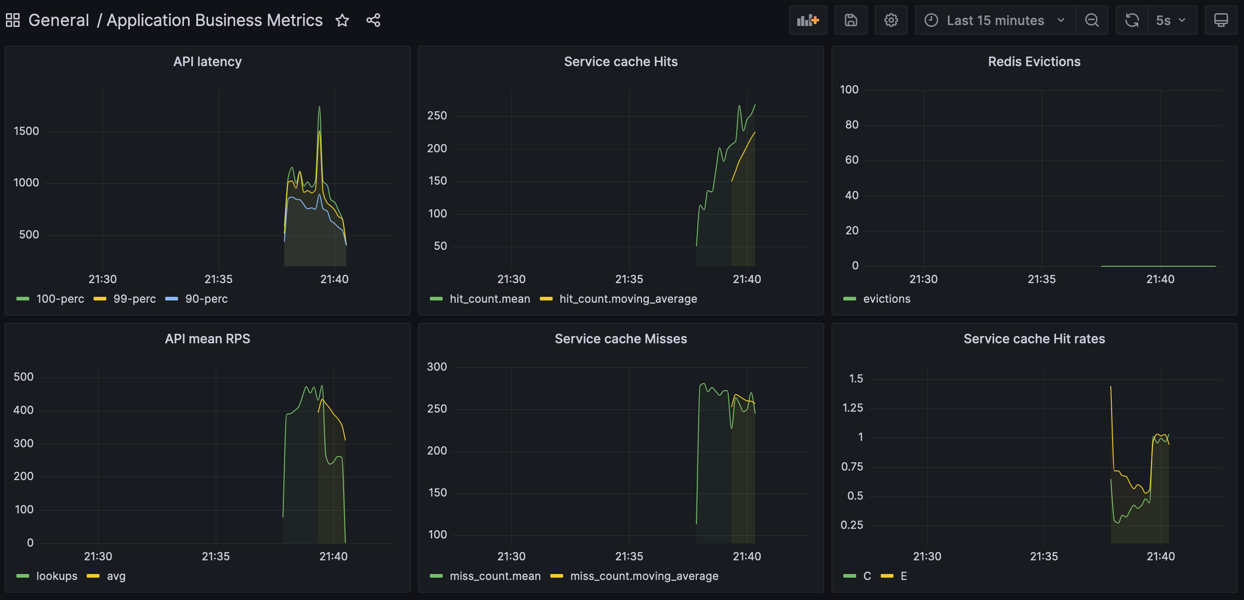Open dashboard settings gear
This screenshot has height=600, width=1244.
[890, 20]
